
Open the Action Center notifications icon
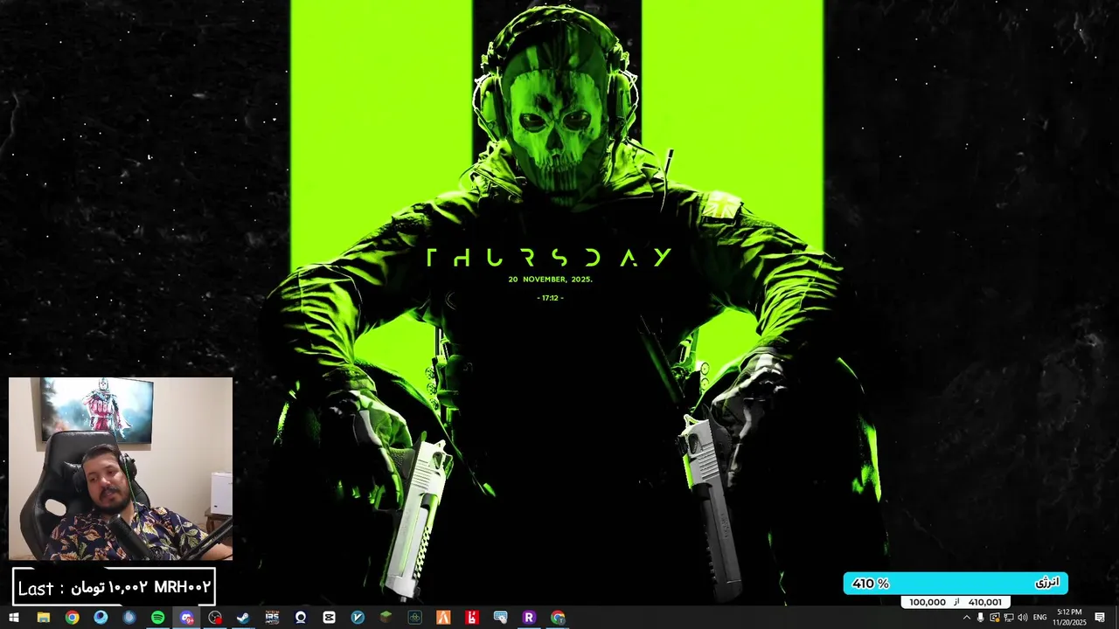(x=1100, y=618)
